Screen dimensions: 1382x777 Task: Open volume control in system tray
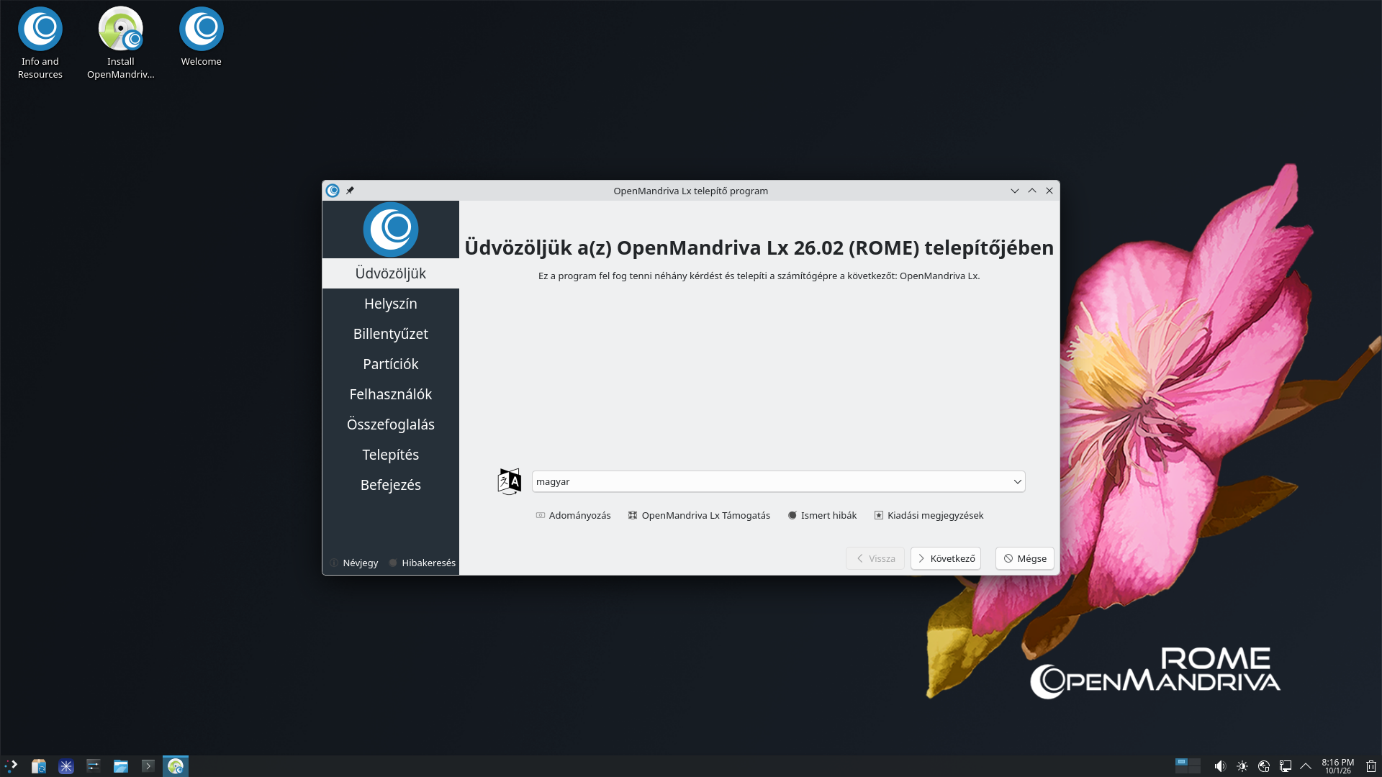pyautogui.click(x=1220, y=766)
